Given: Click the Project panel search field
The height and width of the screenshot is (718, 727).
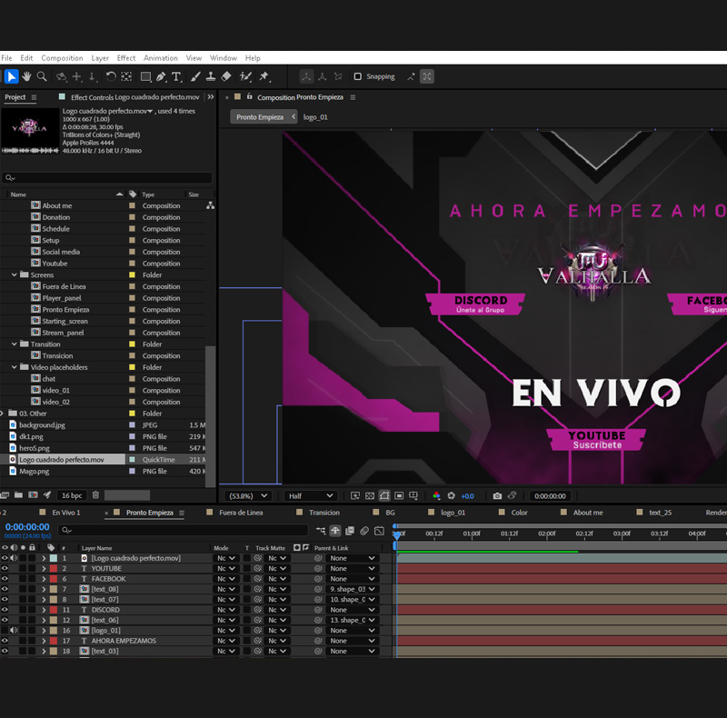Looking at the screenshot, I should click(x=106, y=177).
